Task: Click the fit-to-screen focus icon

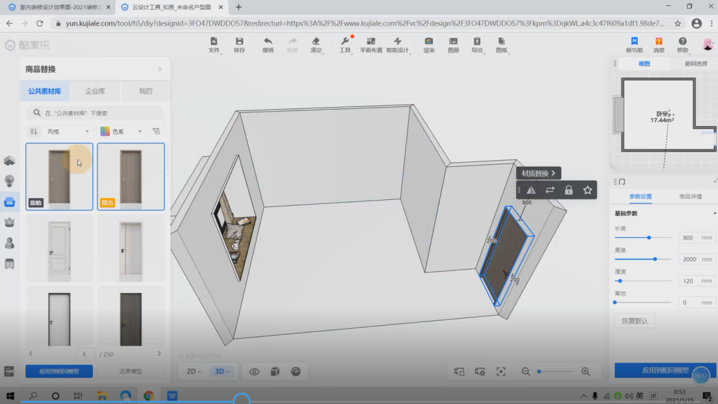Action: (x=501, y=371)
